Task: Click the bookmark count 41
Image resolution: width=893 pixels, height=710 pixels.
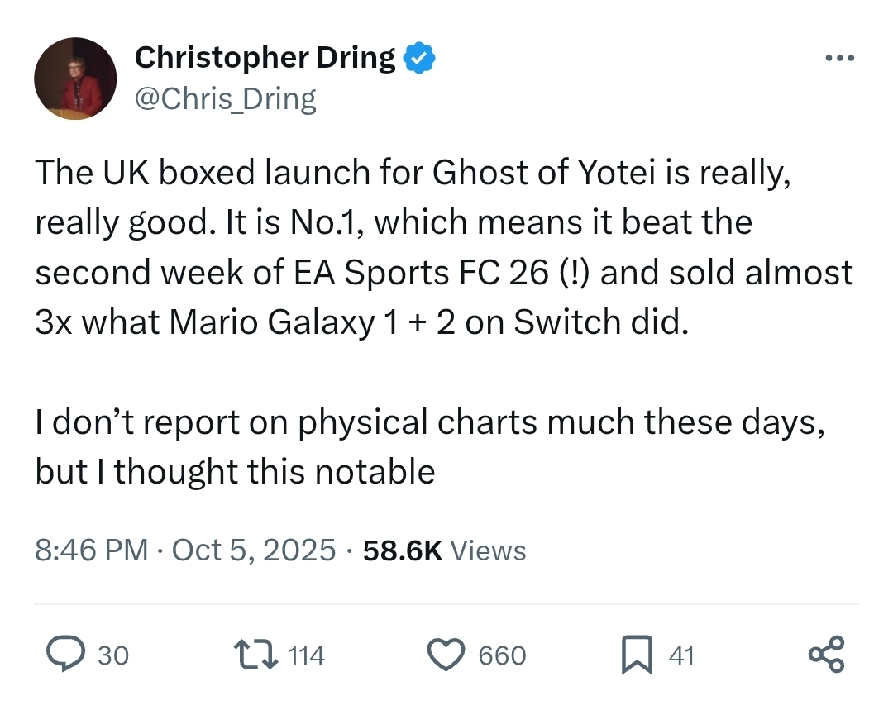Action: [680, 655]
